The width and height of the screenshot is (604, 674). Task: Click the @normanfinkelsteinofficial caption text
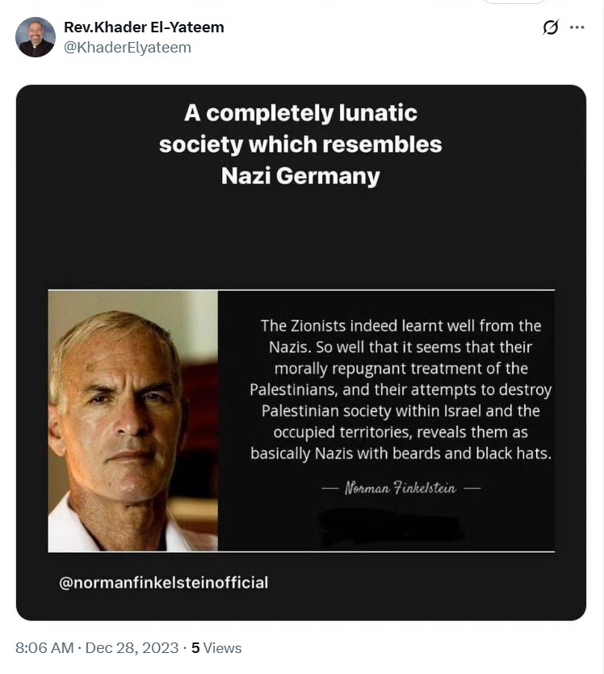(x=164, y=583)
